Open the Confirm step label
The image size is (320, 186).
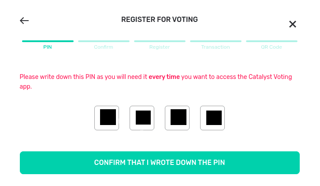104,47
